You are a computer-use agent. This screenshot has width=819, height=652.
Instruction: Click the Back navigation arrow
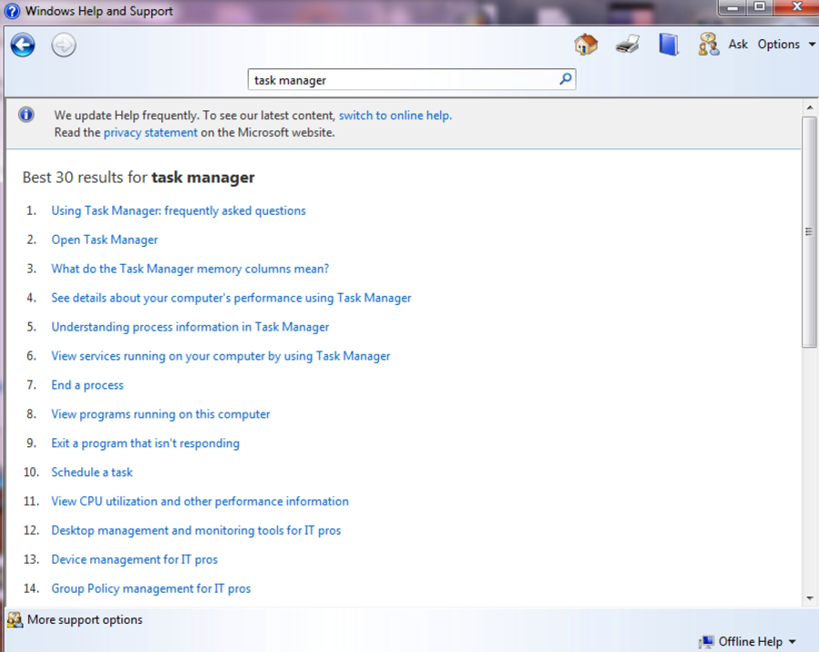click(x=23, y=45)
